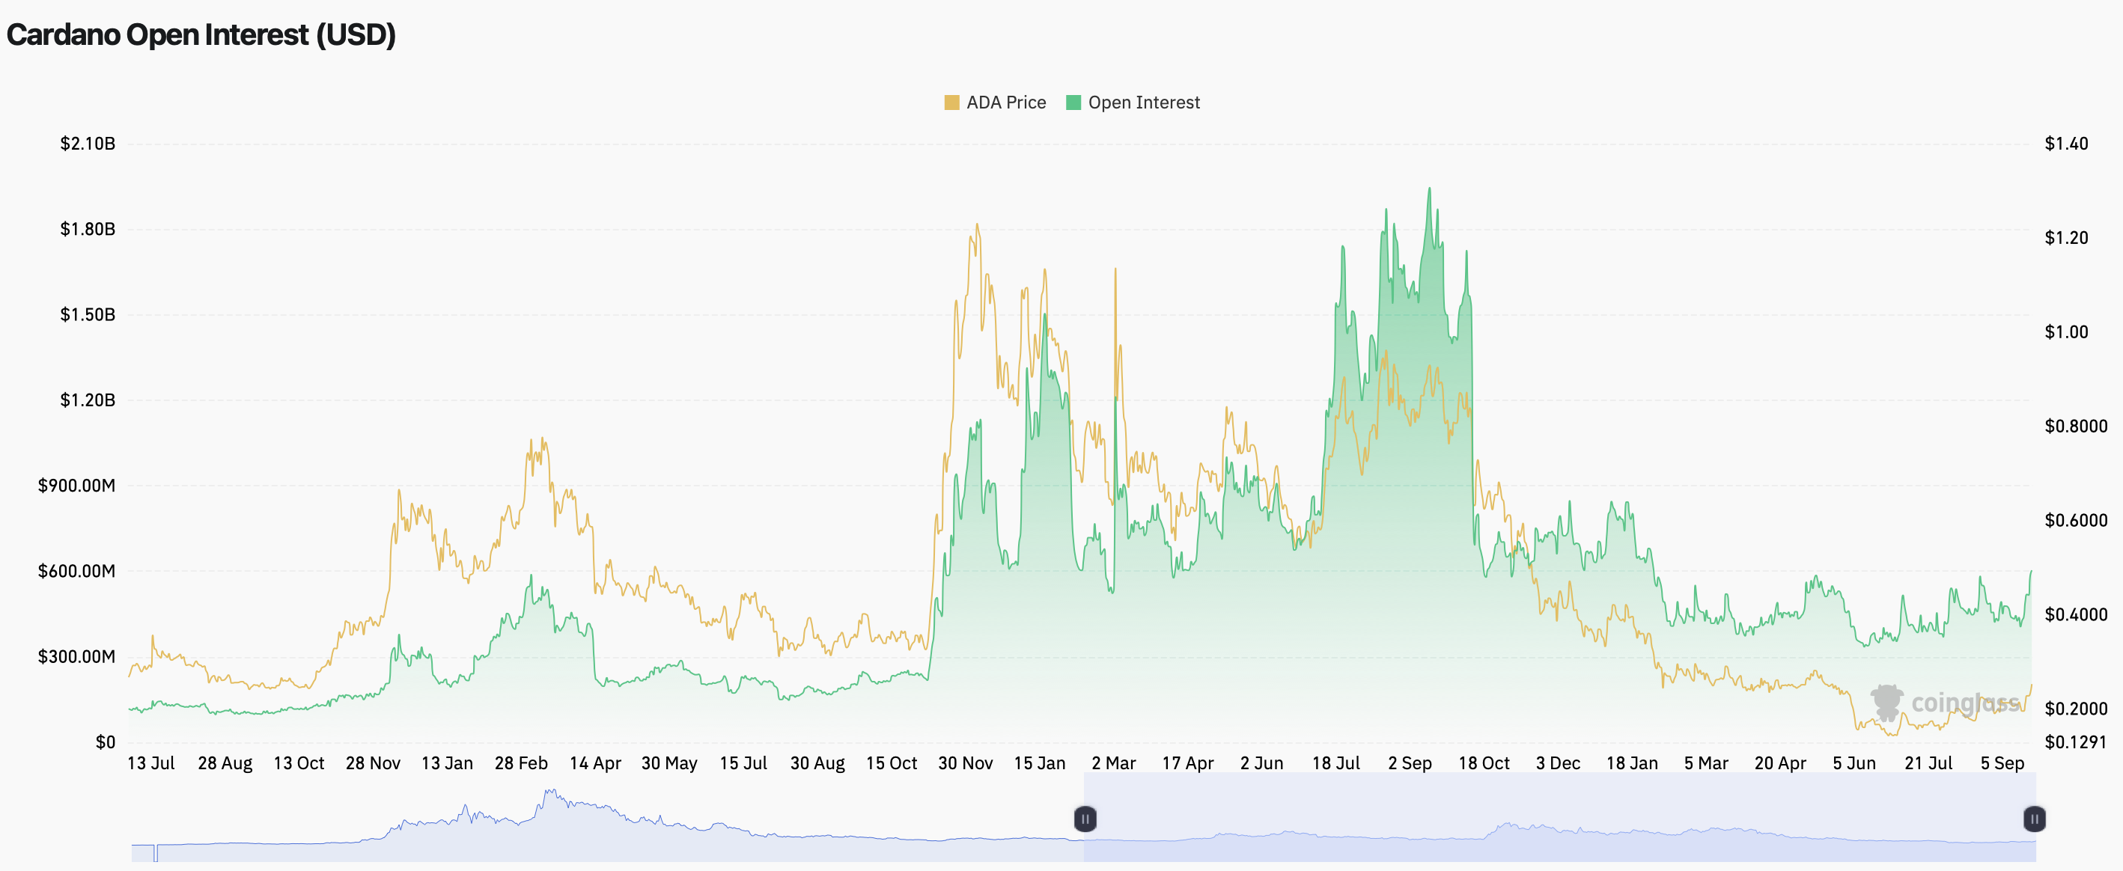
Task: Click the Cardano Open Interest (USD) title
Action: pyautogui.click(x=201, y=34)
